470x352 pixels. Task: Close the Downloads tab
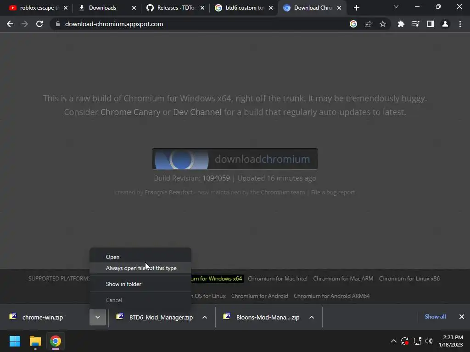coord(134,8)
